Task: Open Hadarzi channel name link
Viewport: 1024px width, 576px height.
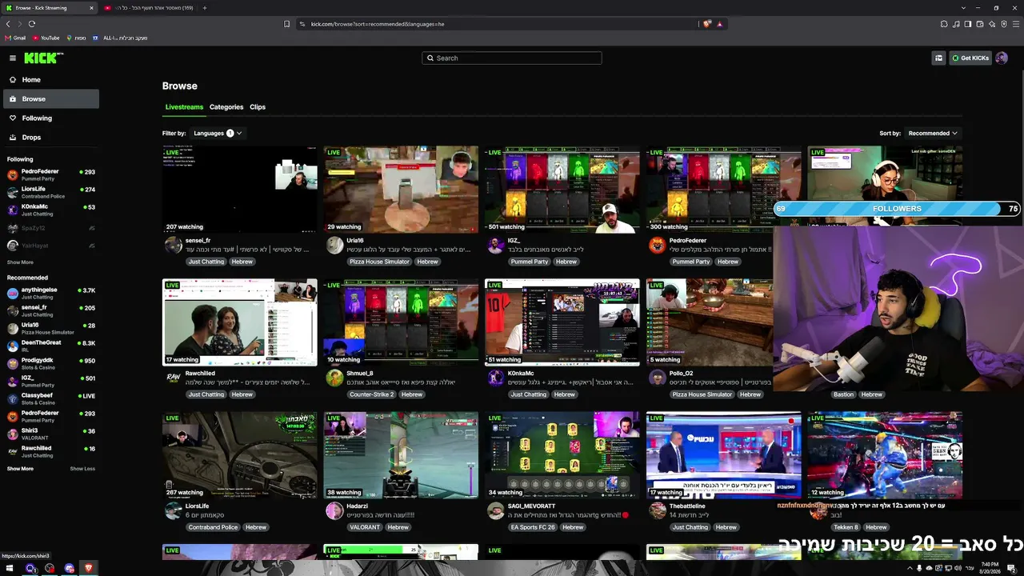Action: pyautogui.click(x=358, y=506)
